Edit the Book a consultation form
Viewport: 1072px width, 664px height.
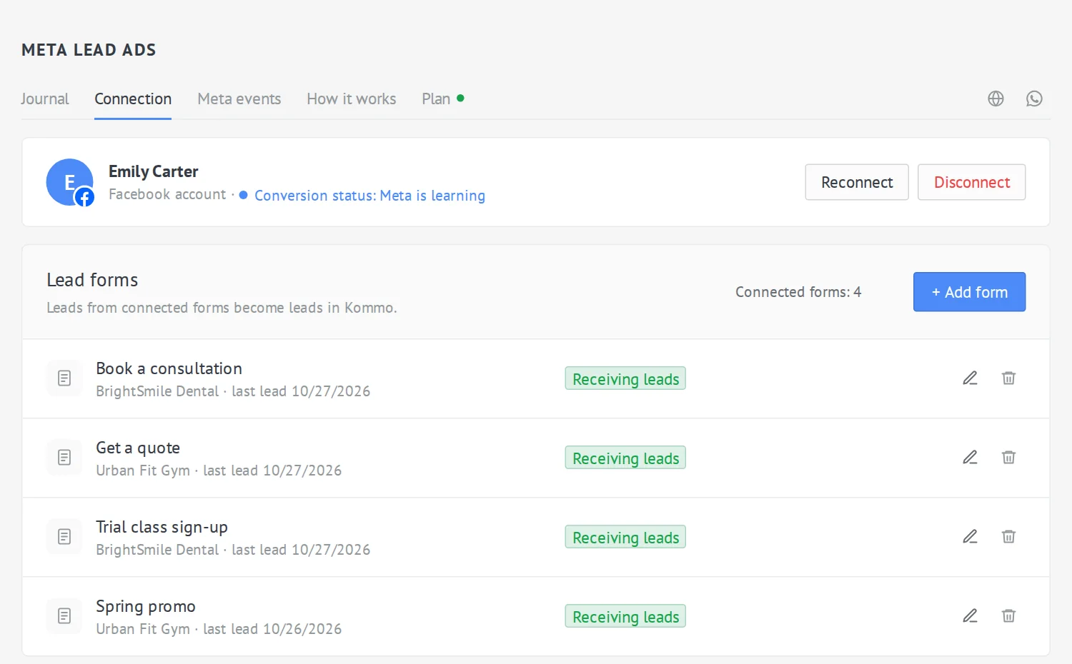(x=970, y=378)
